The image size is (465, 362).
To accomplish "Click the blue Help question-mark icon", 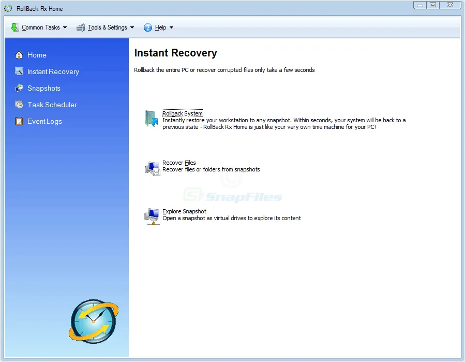I will pos(148,27).
